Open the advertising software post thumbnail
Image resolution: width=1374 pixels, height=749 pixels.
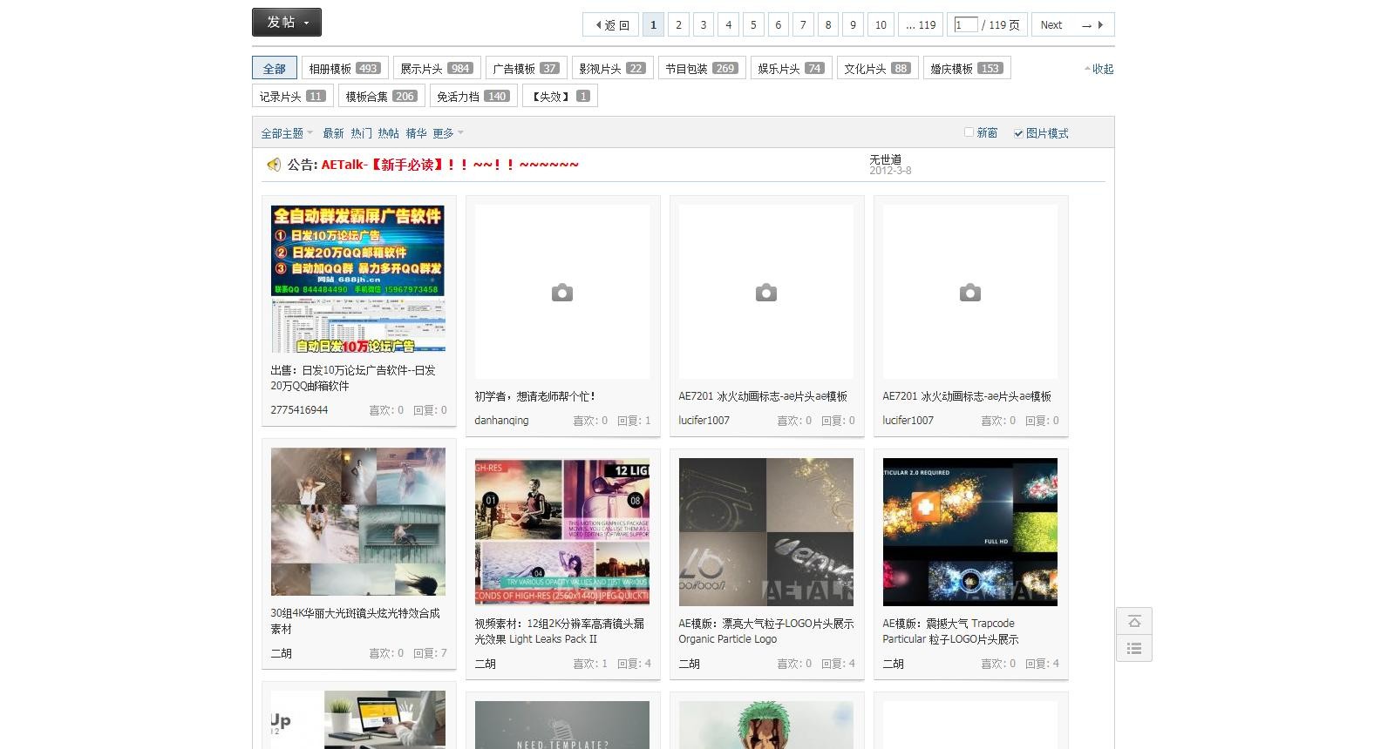358,279
